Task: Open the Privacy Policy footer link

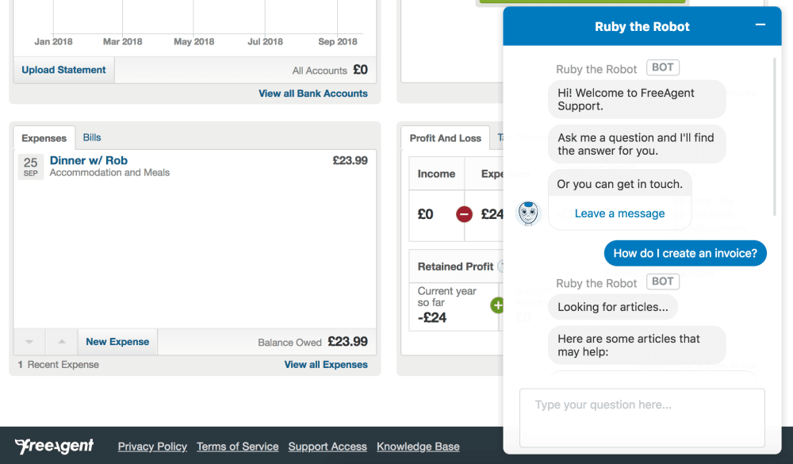Action: (152, 447)
